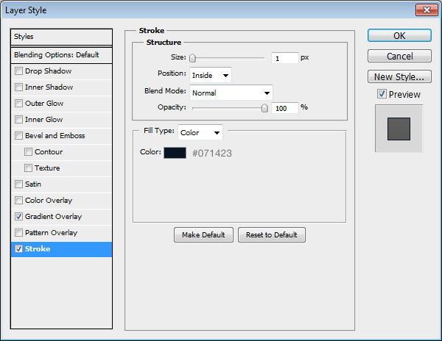Open Blending Options: Default
The height and width of the screenshot is (341, 442).
coord(61,55)
